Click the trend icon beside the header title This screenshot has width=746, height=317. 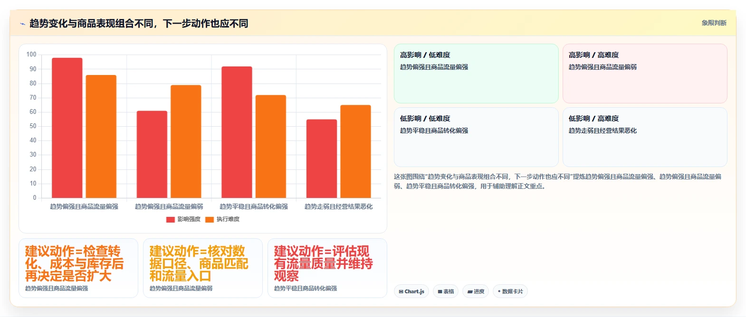tap(22, 24)
